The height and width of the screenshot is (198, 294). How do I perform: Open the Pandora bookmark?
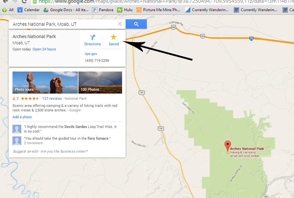tap(103, 10)
